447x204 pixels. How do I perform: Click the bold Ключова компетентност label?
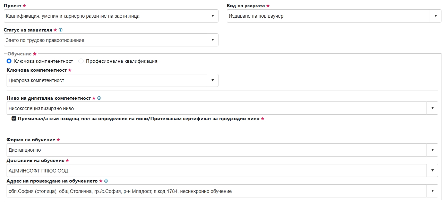(37, 70)
